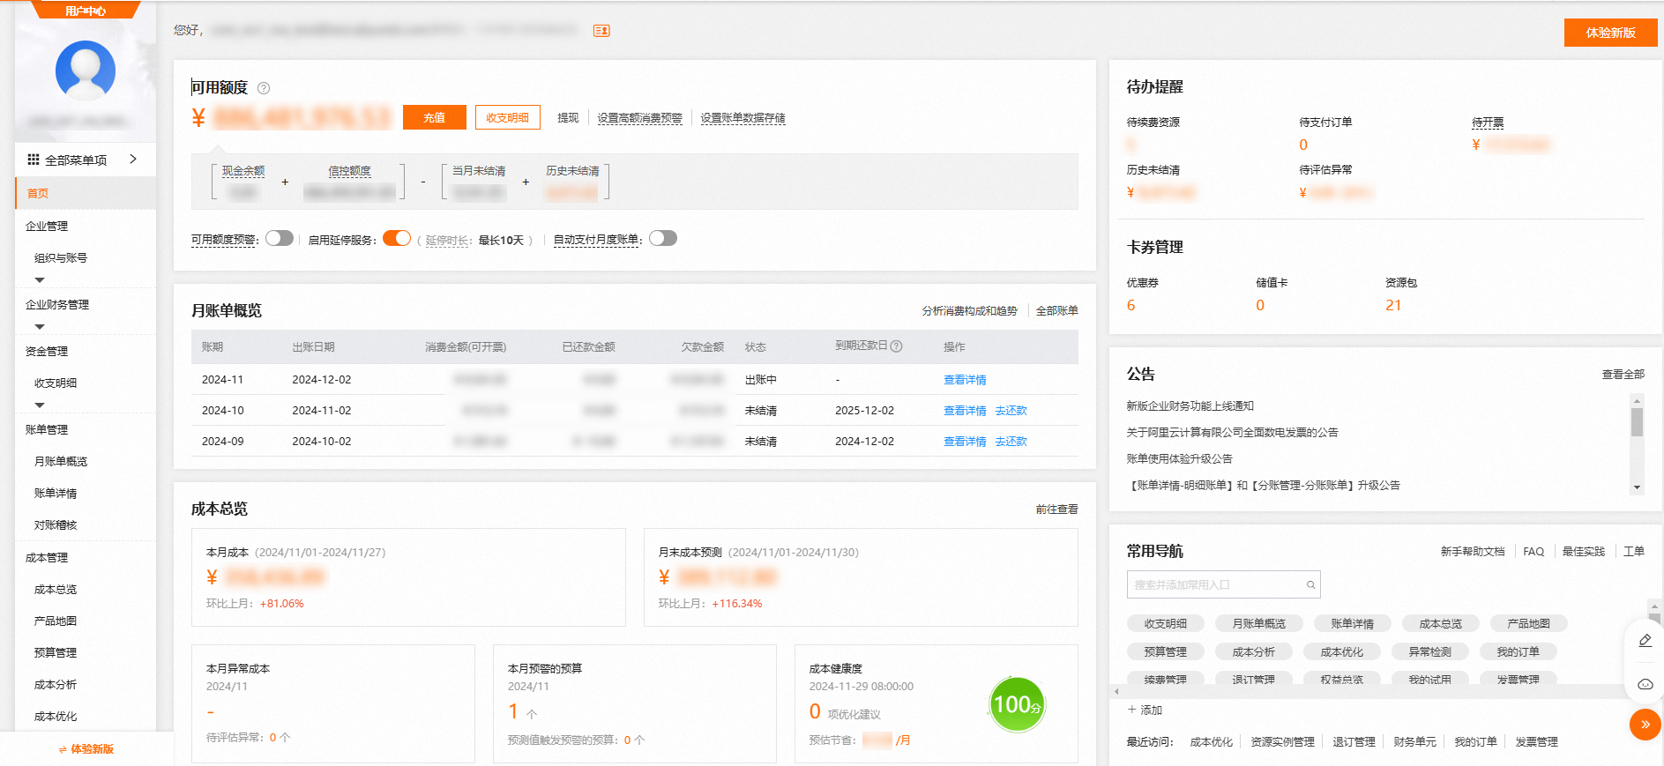The height and width of the screenshot is (766, 1664).
Task: Click the 优惠券 count 6
Action: [x=1130, y=306]
